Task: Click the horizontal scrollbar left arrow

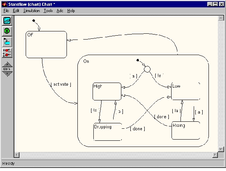Action: (x=17, y=155)
